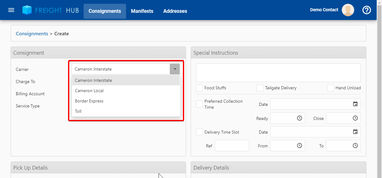The width and height of the screenshot is (382, 178).
Task: Click the Freight Hub logo
Action: tap(51, 10)
